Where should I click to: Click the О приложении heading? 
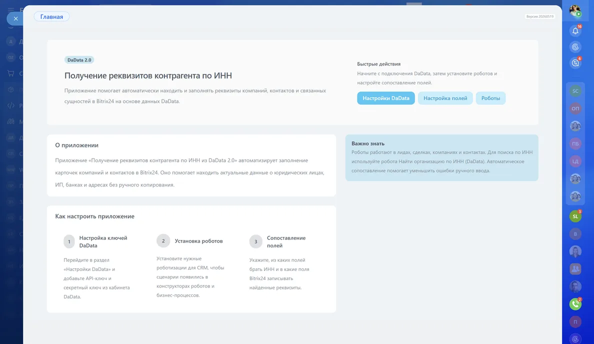pyautogui.click(x=77, y=145)
